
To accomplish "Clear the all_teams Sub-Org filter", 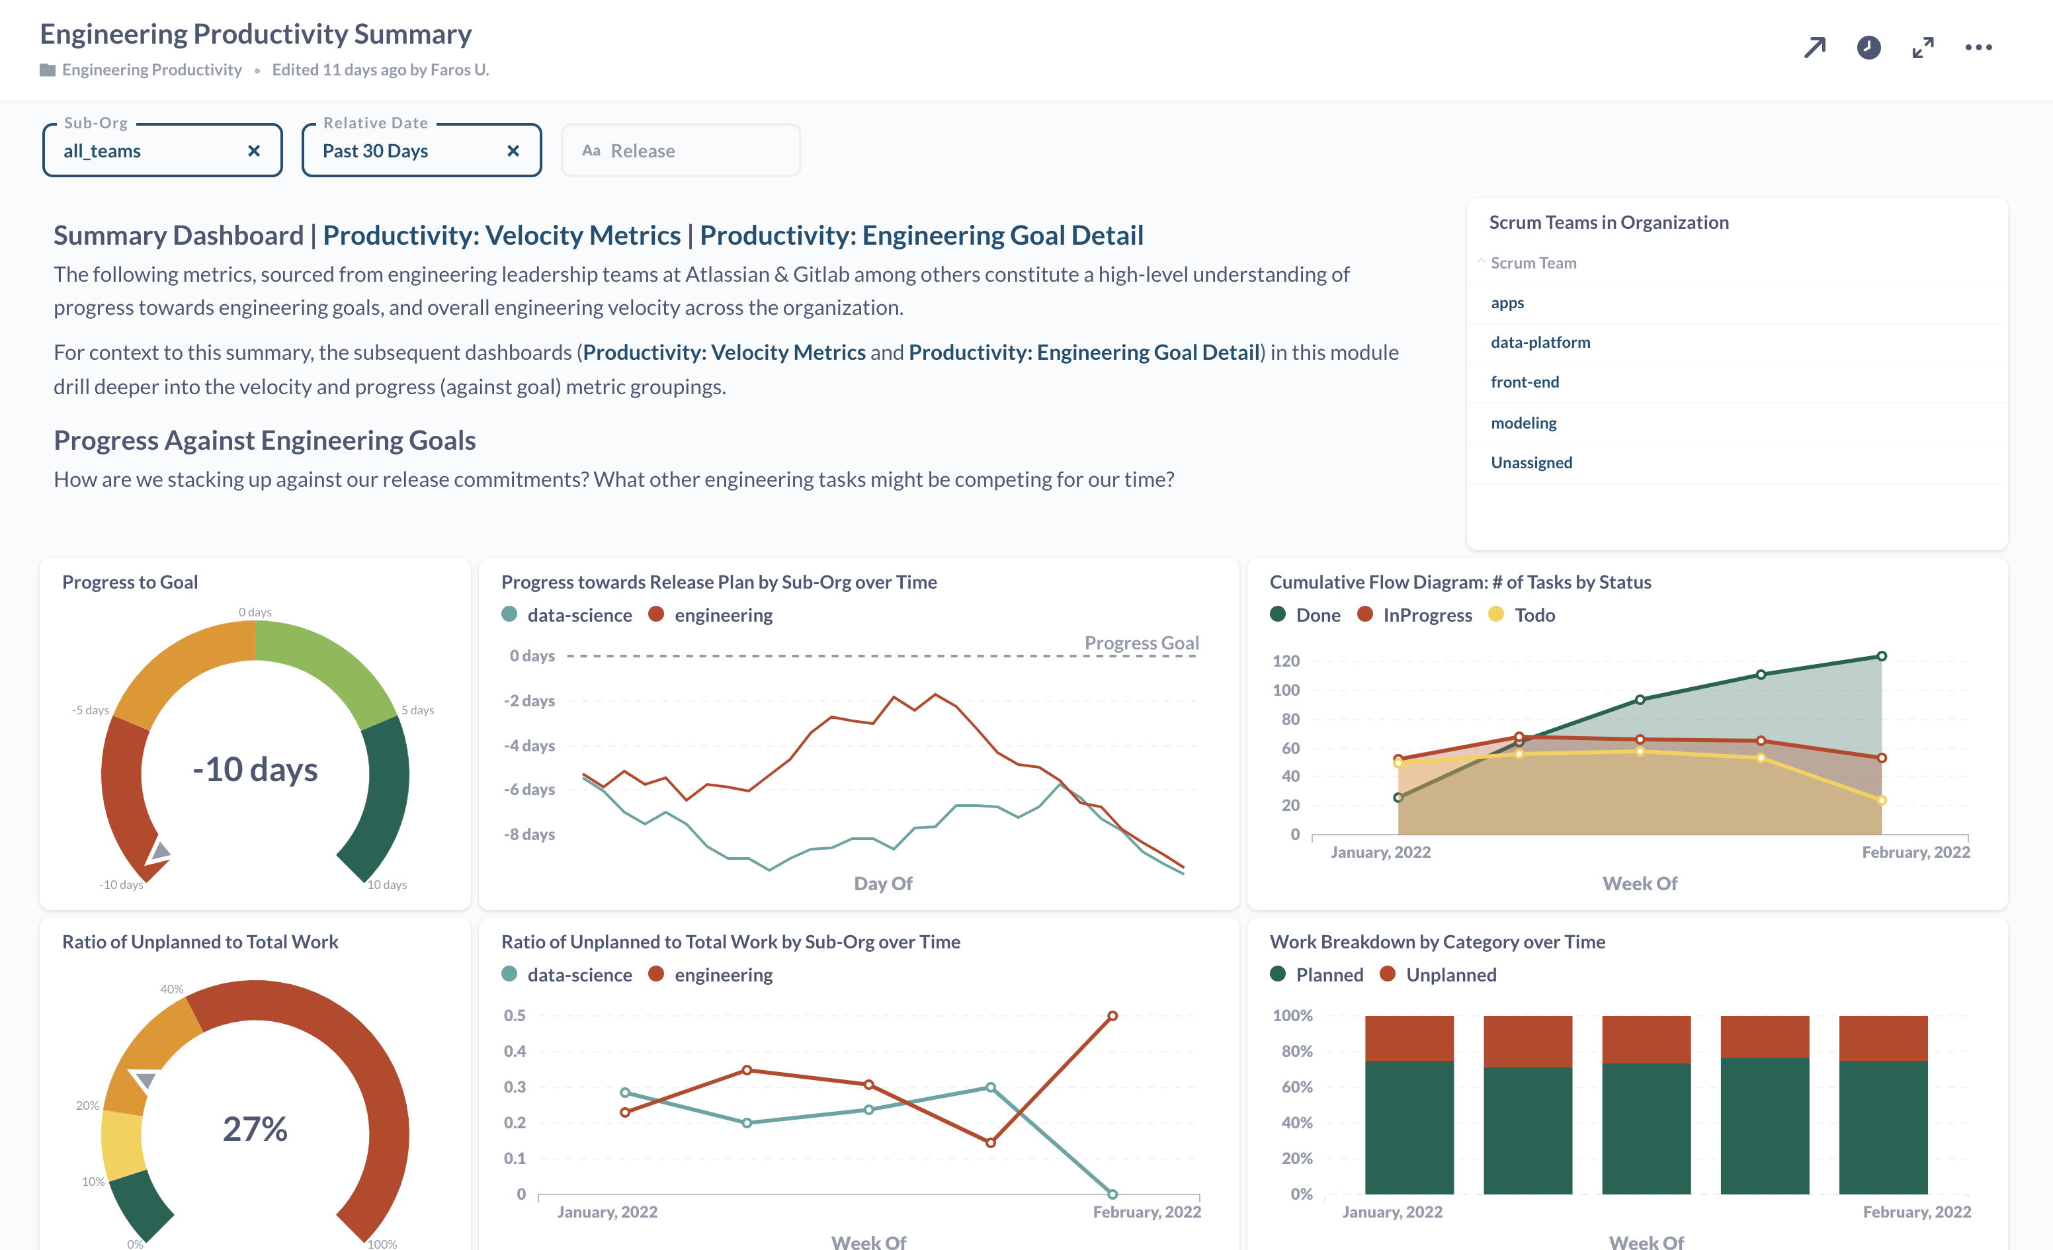I will pos(254,151).
